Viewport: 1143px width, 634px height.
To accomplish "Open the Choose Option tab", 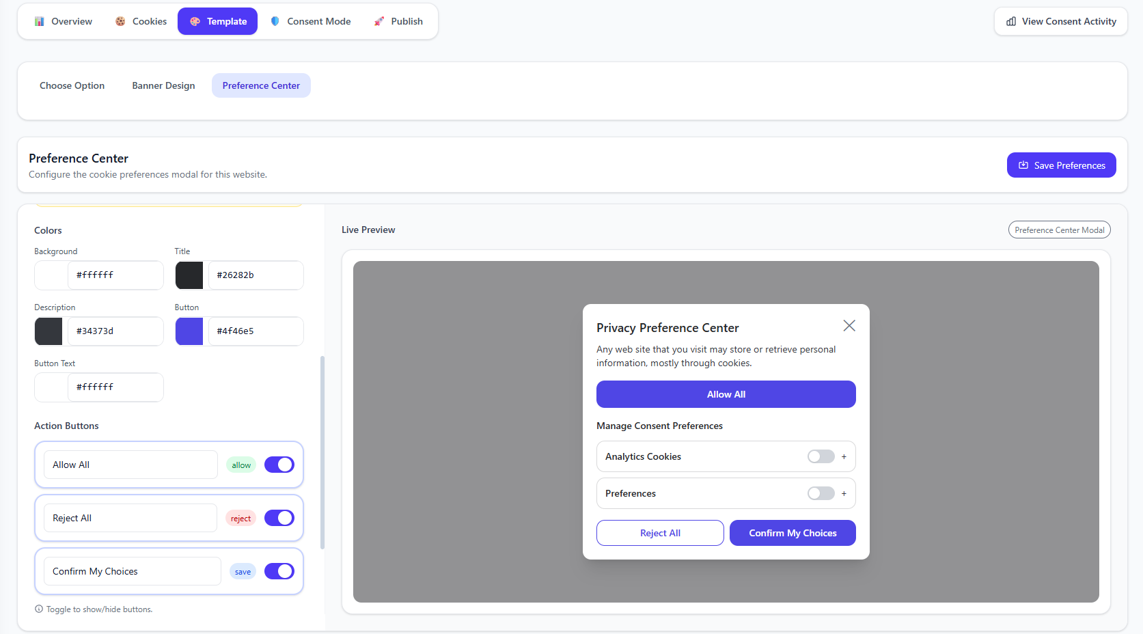I will [72, 85].
